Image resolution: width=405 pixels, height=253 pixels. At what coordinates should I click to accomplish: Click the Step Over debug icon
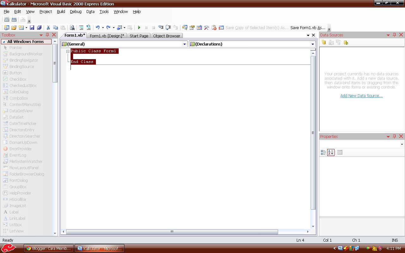coord(168,28)
